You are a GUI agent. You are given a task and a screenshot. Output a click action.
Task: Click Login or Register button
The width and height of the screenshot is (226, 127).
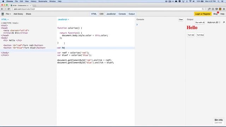(203, 14)
